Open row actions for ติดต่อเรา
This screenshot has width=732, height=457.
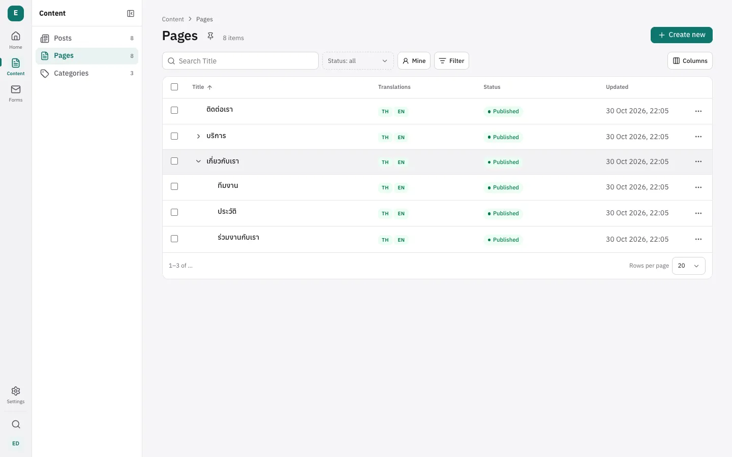tap(698, 111)
